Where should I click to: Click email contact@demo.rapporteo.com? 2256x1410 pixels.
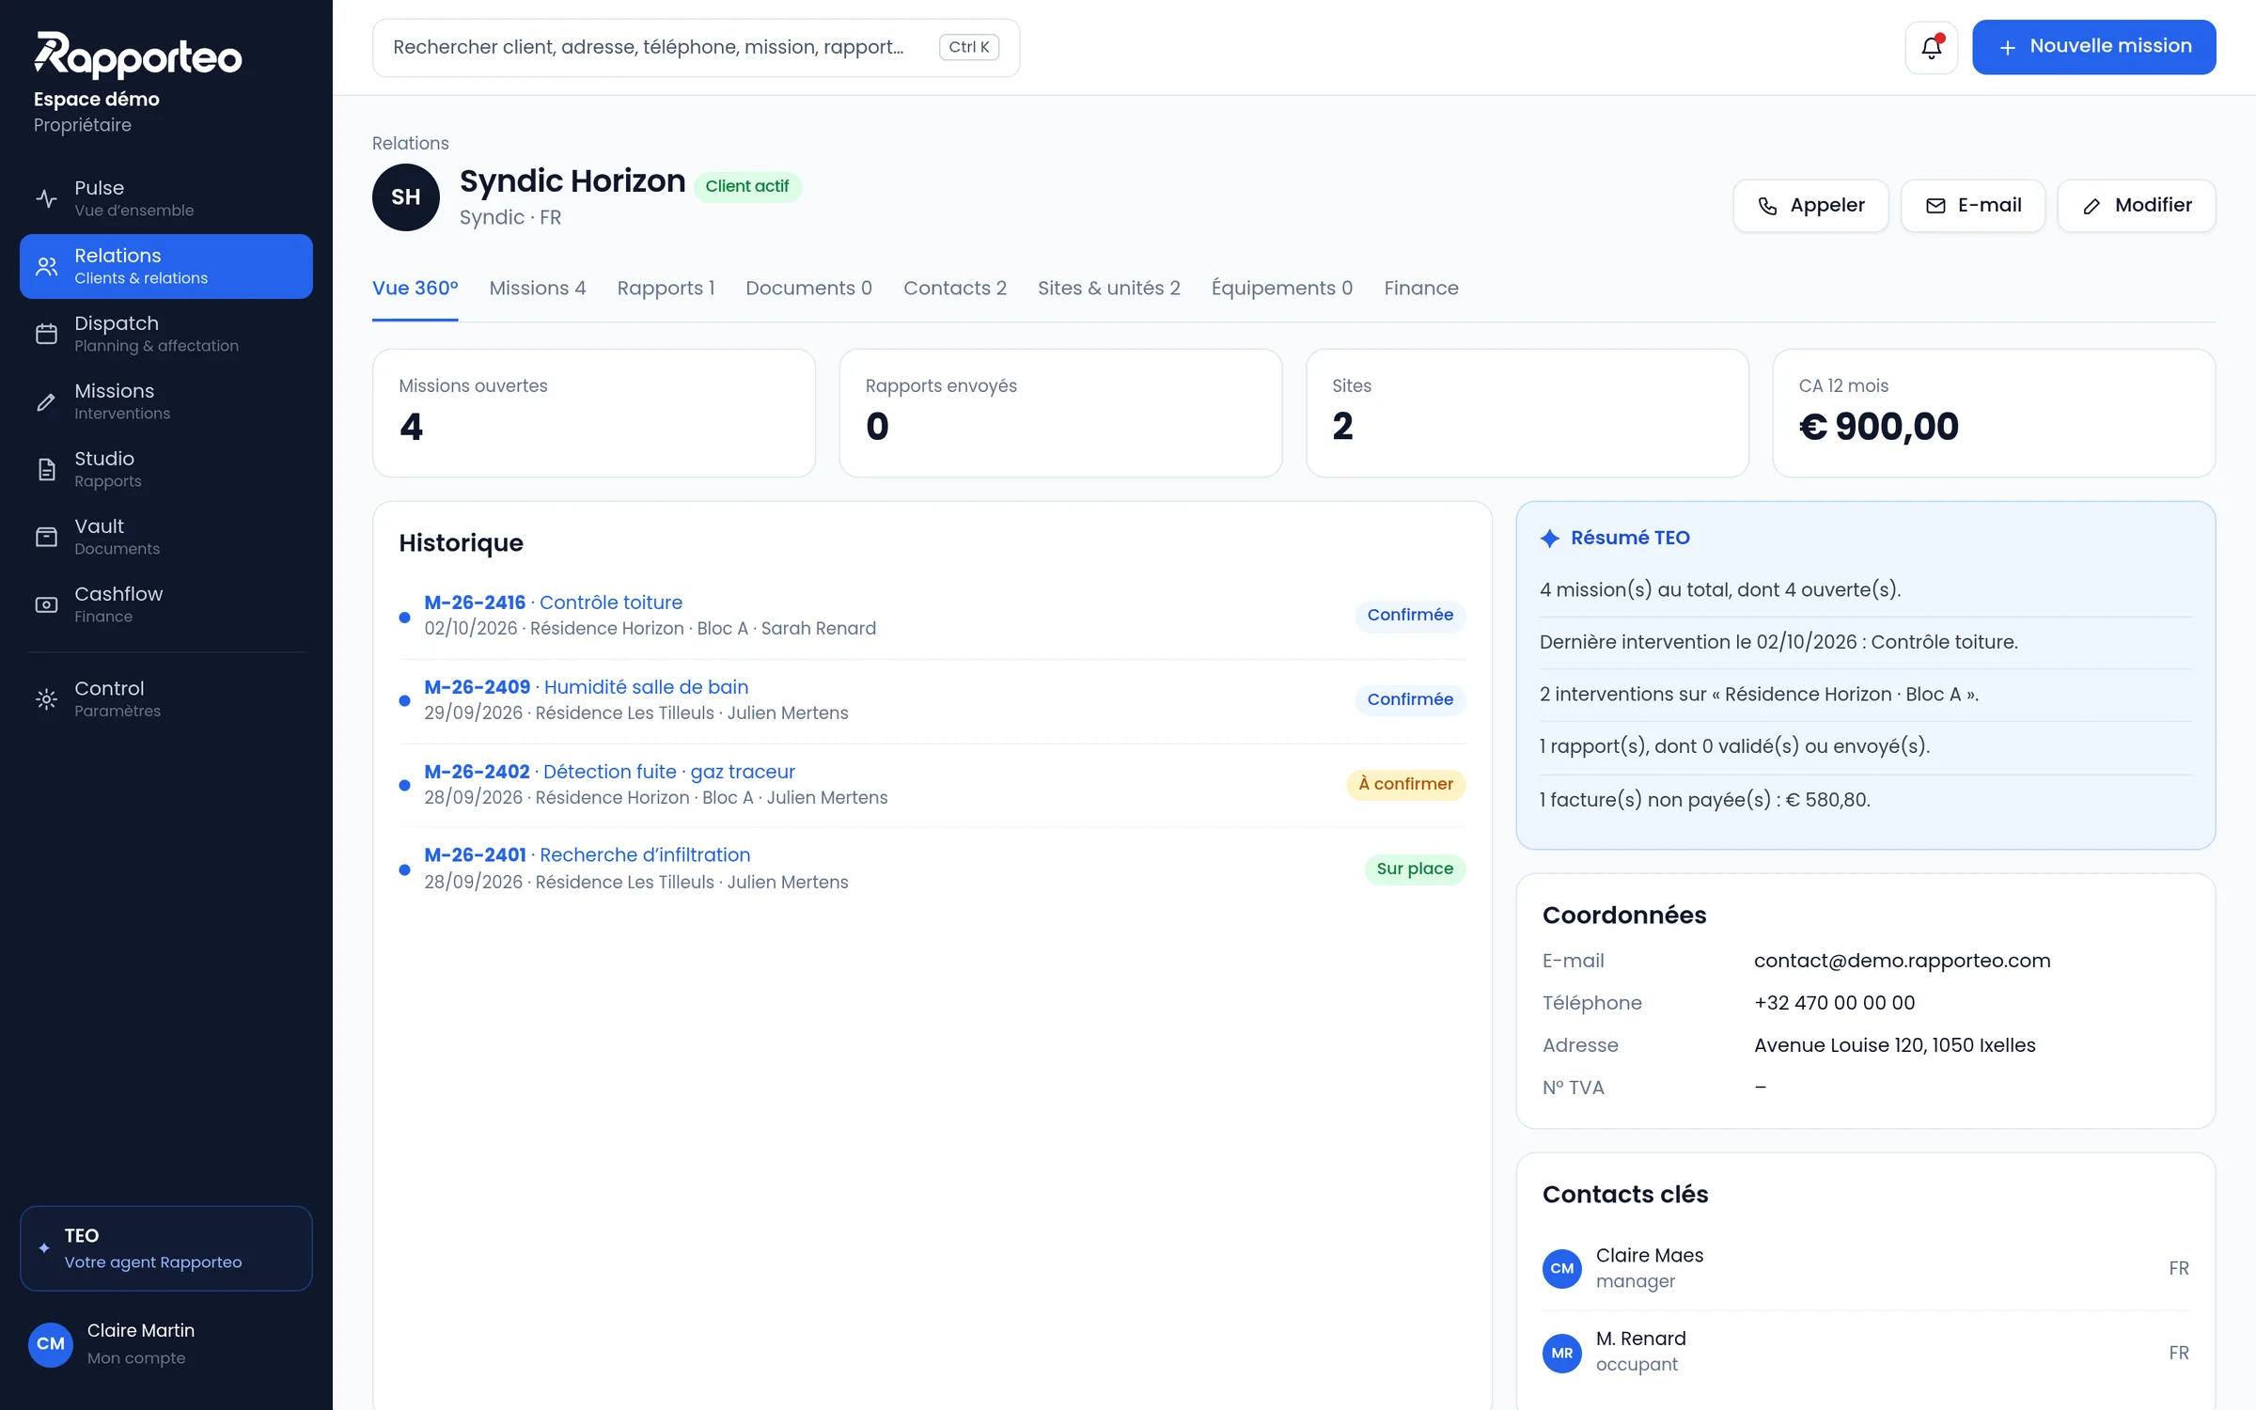click(x=1903, y=961)
